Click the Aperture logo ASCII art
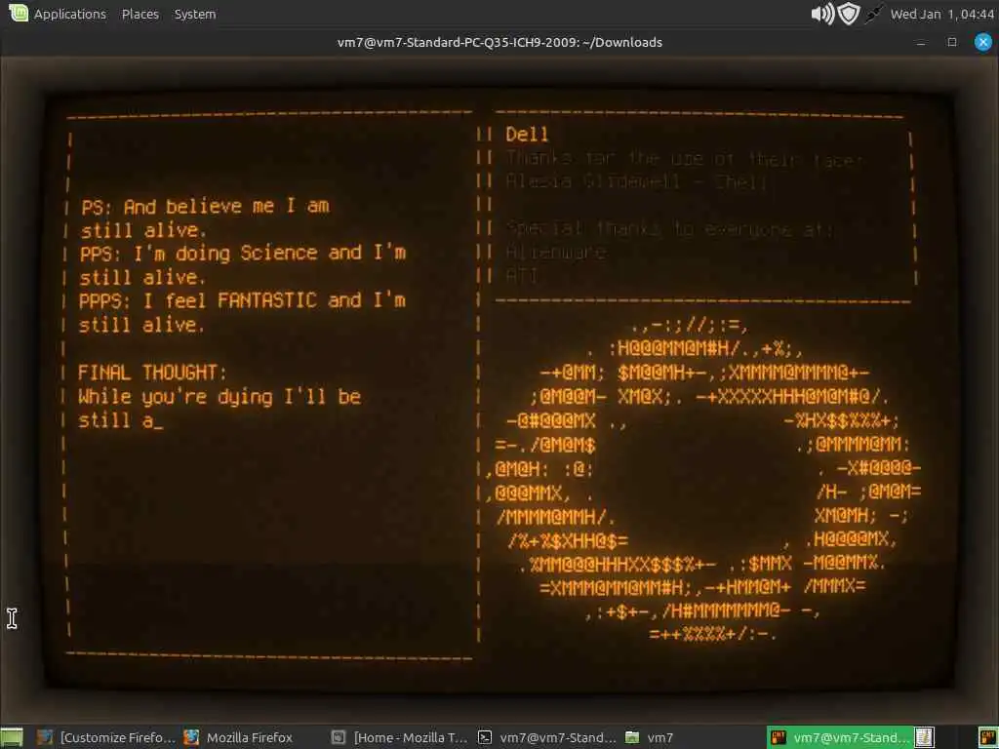The image size is (999, 749). (704, 480)
